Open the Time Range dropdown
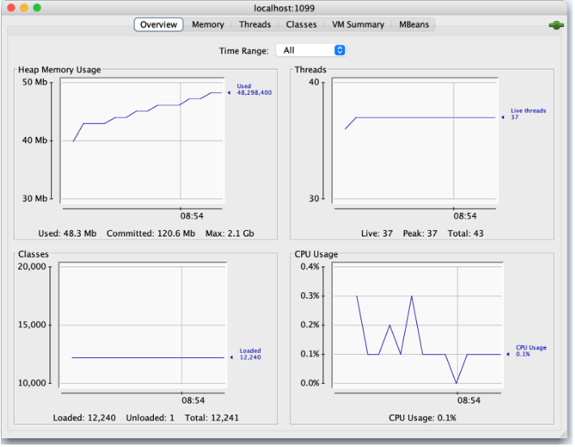This screenshot has width=575, height=447. click(x=311, y=50)
